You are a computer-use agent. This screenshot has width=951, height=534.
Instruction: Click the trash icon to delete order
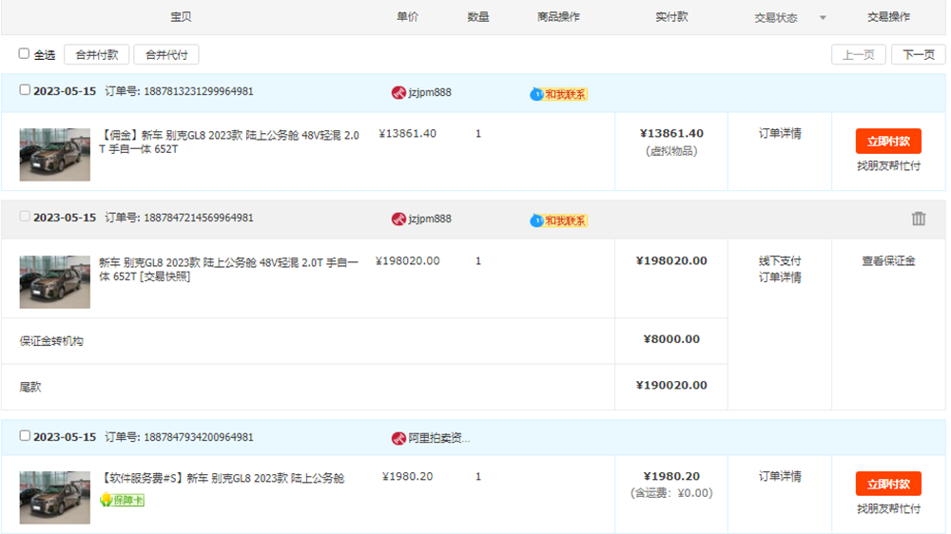pyautogui.click(x=918, y=219)
